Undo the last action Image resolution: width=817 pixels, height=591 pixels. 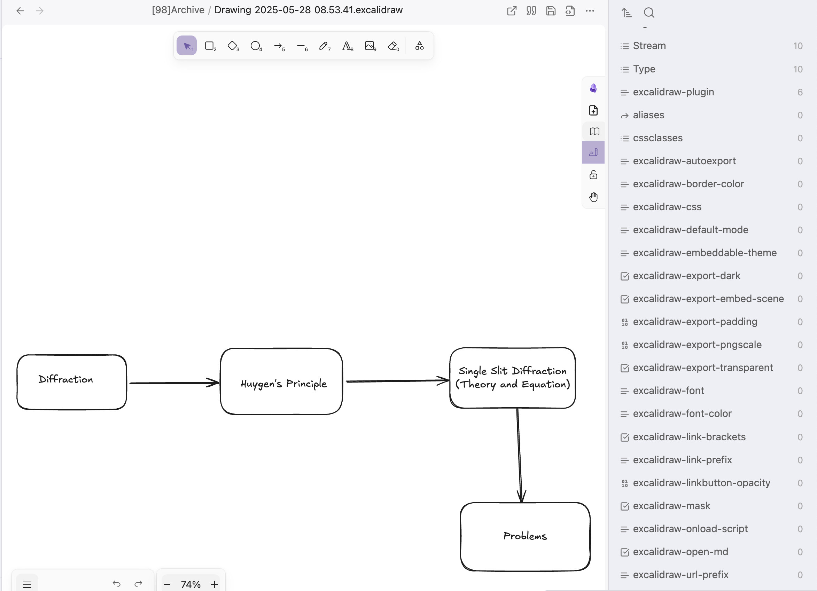click(x=116, y=583)
